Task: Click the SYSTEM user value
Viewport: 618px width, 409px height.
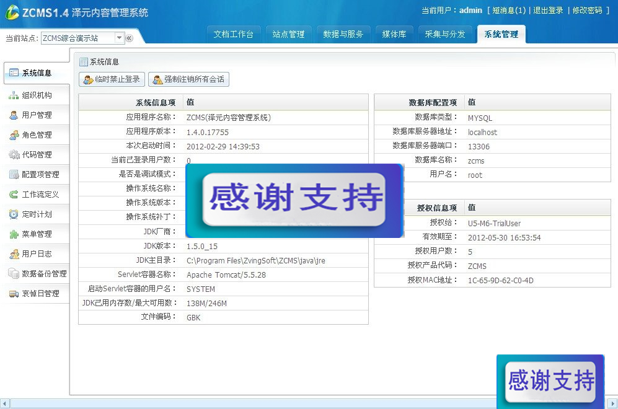Action: [201, 289]
